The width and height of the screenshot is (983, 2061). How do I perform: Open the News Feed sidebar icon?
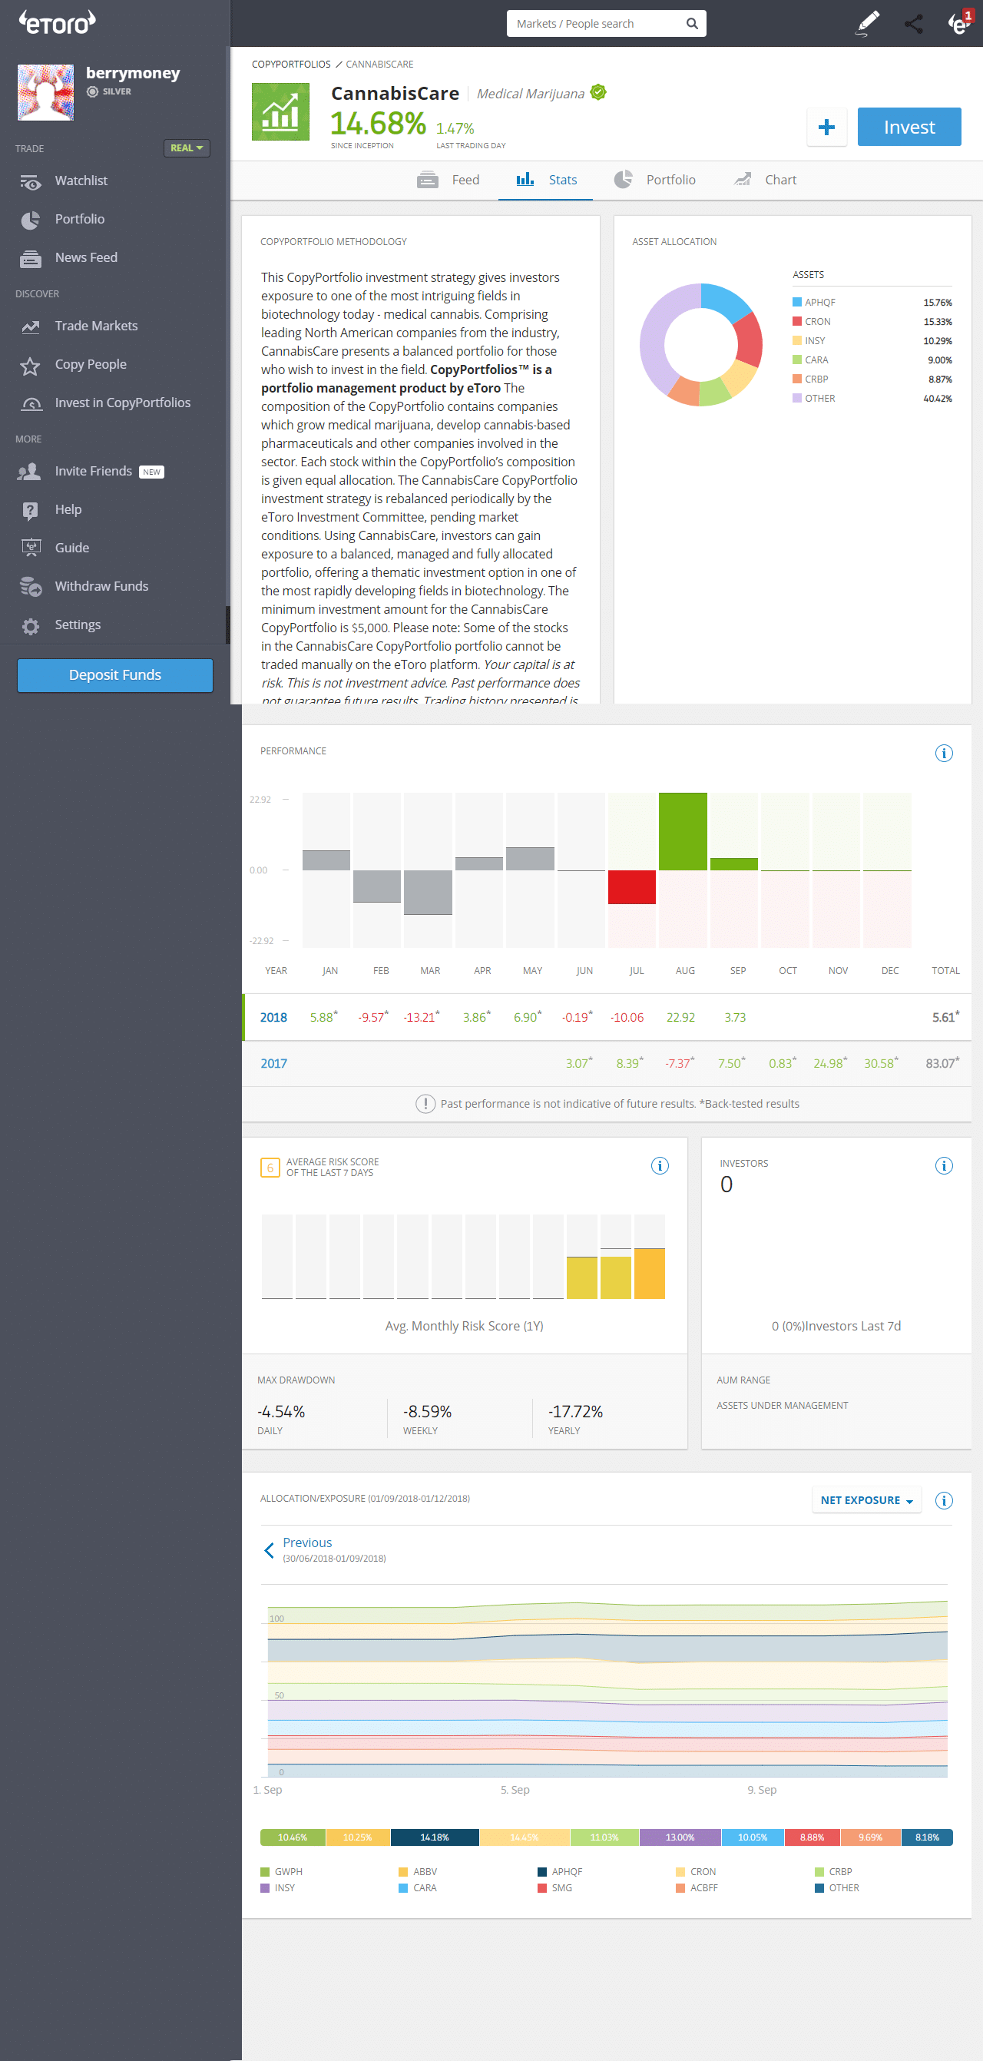pos(31,258)
